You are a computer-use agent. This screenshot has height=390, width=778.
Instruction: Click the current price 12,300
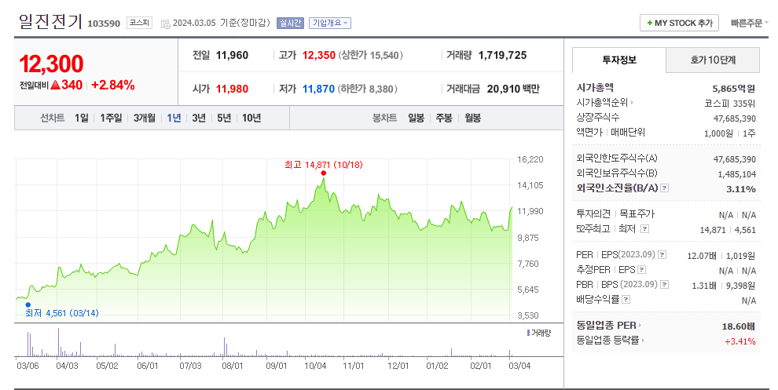pos(52,64)
